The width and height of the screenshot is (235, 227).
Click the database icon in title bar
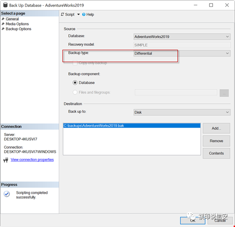(5, 5)
